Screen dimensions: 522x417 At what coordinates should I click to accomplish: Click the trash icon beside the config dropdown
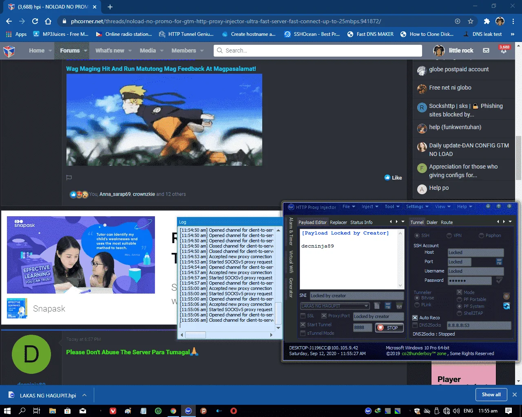pos(399,306)
